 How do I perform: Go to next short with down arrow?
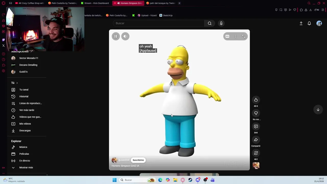[318, 110]
